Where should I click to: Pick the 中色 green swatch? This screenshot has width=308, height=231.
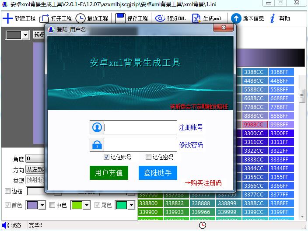point(77,205)
